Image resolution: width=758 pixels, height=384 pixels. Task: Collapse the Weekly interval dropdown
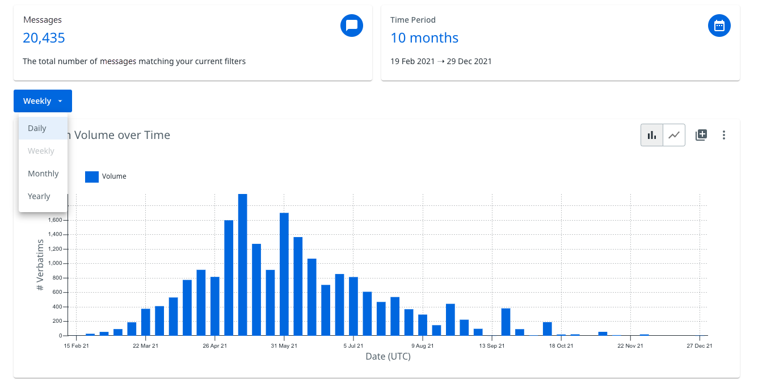pos(43,101)
